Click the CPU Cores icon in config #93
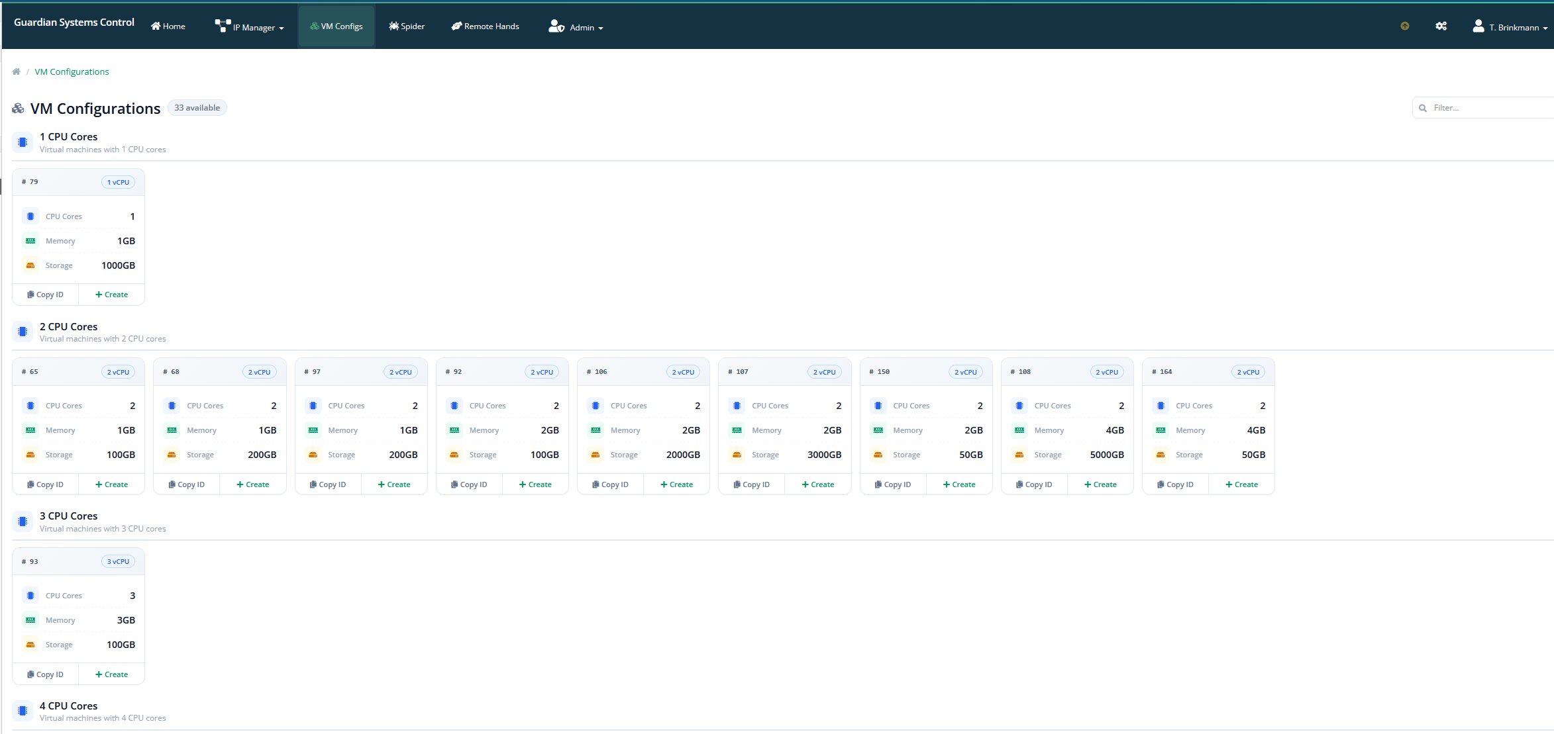 coord(30,596)
